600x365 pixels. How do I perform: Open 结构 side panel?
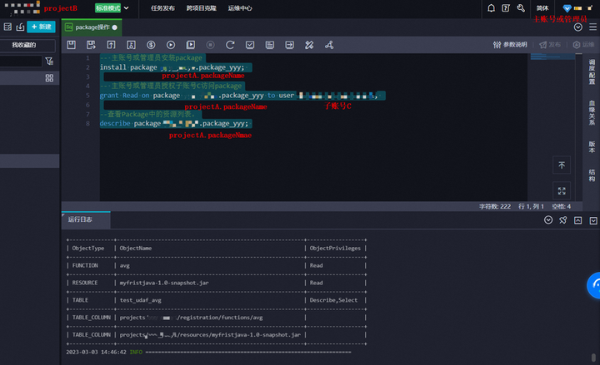pos(592,175)
